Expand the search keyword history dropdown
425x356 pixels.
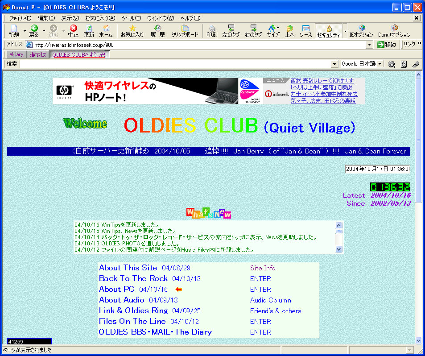(335, 64)
